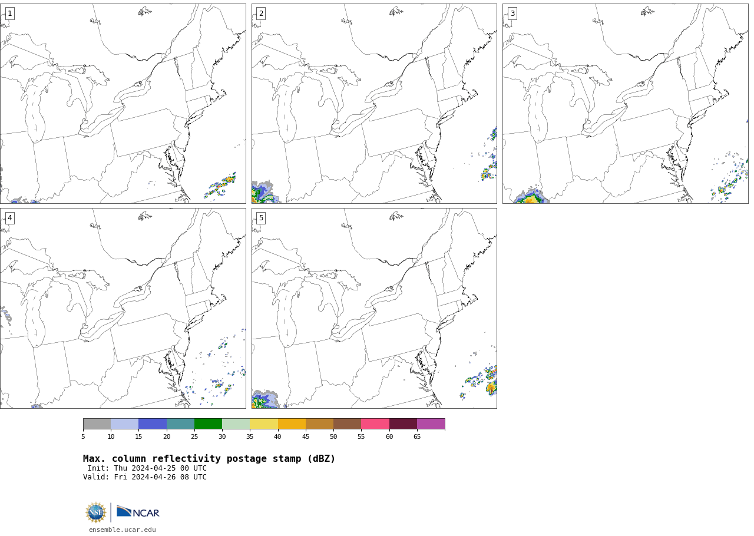Click the panel number 2 label box

(261, 14)
